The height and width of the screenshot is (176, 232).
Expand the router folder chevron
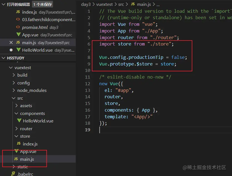tap(16, 129)
